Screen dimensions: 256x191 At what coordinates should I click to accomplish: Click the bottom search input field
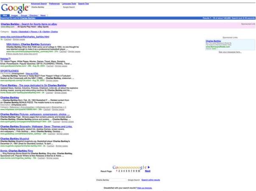pos(111,180)
